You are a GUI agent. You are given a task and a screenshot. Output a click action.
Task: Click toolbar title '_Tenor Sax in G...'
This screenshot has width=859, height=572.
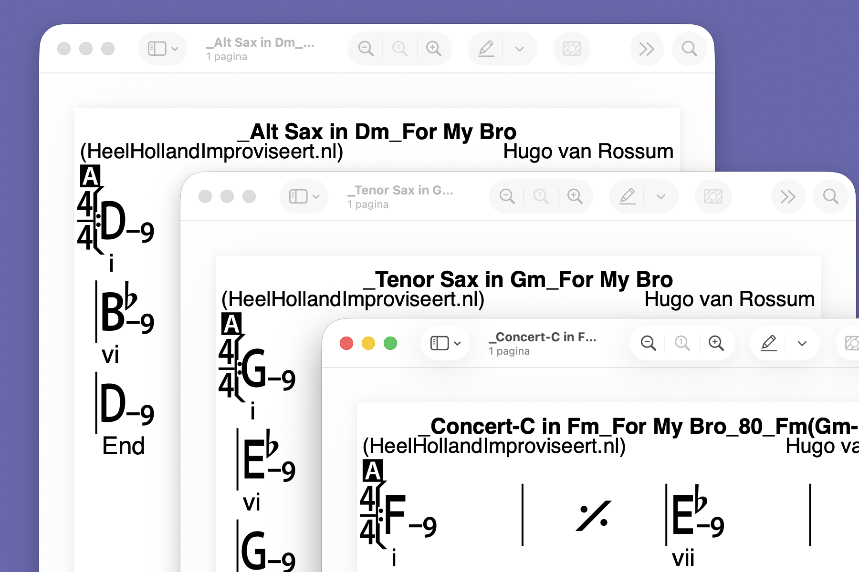400,191
